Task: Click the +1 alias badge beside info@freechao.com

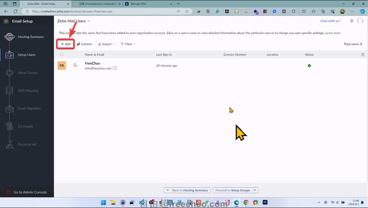Action: click(x=115, y=68)
